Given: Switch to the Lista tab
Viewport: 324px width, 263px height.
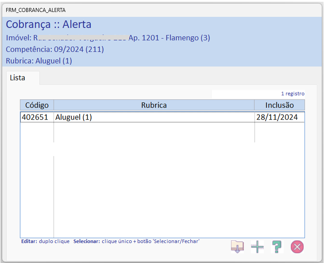Looking at the screenshot, I should point(23,78).
